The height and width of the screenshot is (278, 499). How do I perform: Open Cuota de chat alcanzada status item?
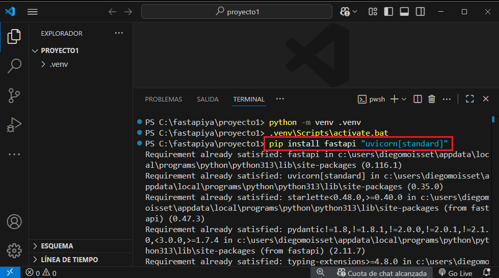(382, 273)
